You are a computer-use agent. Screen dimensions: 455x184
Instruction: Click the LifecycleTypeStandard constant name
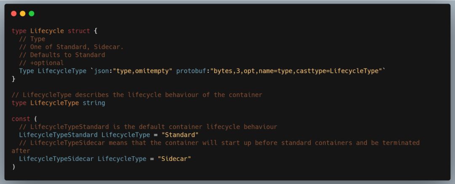(58, 135)
